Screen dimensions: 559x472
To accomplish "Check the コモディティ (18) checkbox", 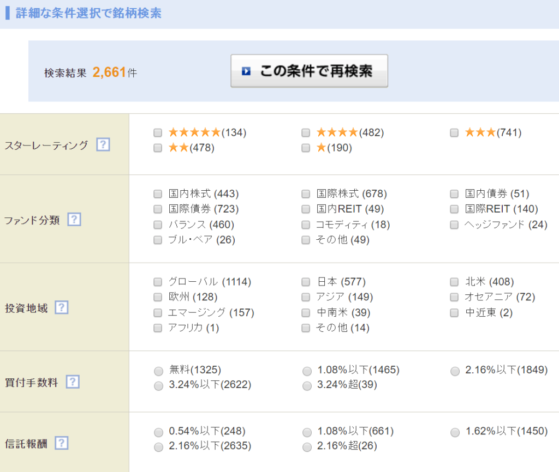I will [306, 224].
